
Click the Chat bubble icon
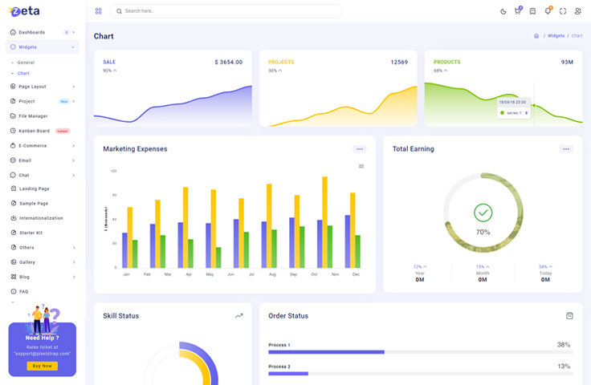tap(13, 175)
